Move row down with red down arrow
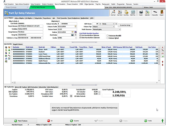169x126 pixels. click(162, 65)
